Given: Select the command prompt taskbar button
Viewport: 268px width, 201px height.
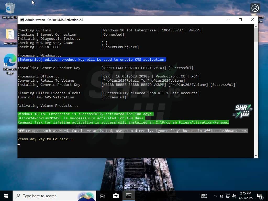Looking at the screenshot, I should (x=129, y=196).
